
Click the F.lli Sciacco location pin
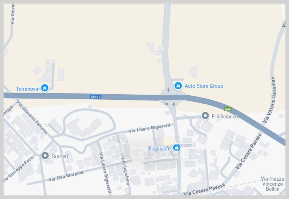pos(205,116)
